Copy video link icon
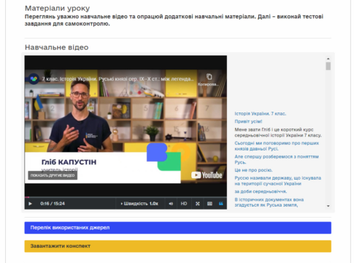The image size is (354, 263). 209,77
